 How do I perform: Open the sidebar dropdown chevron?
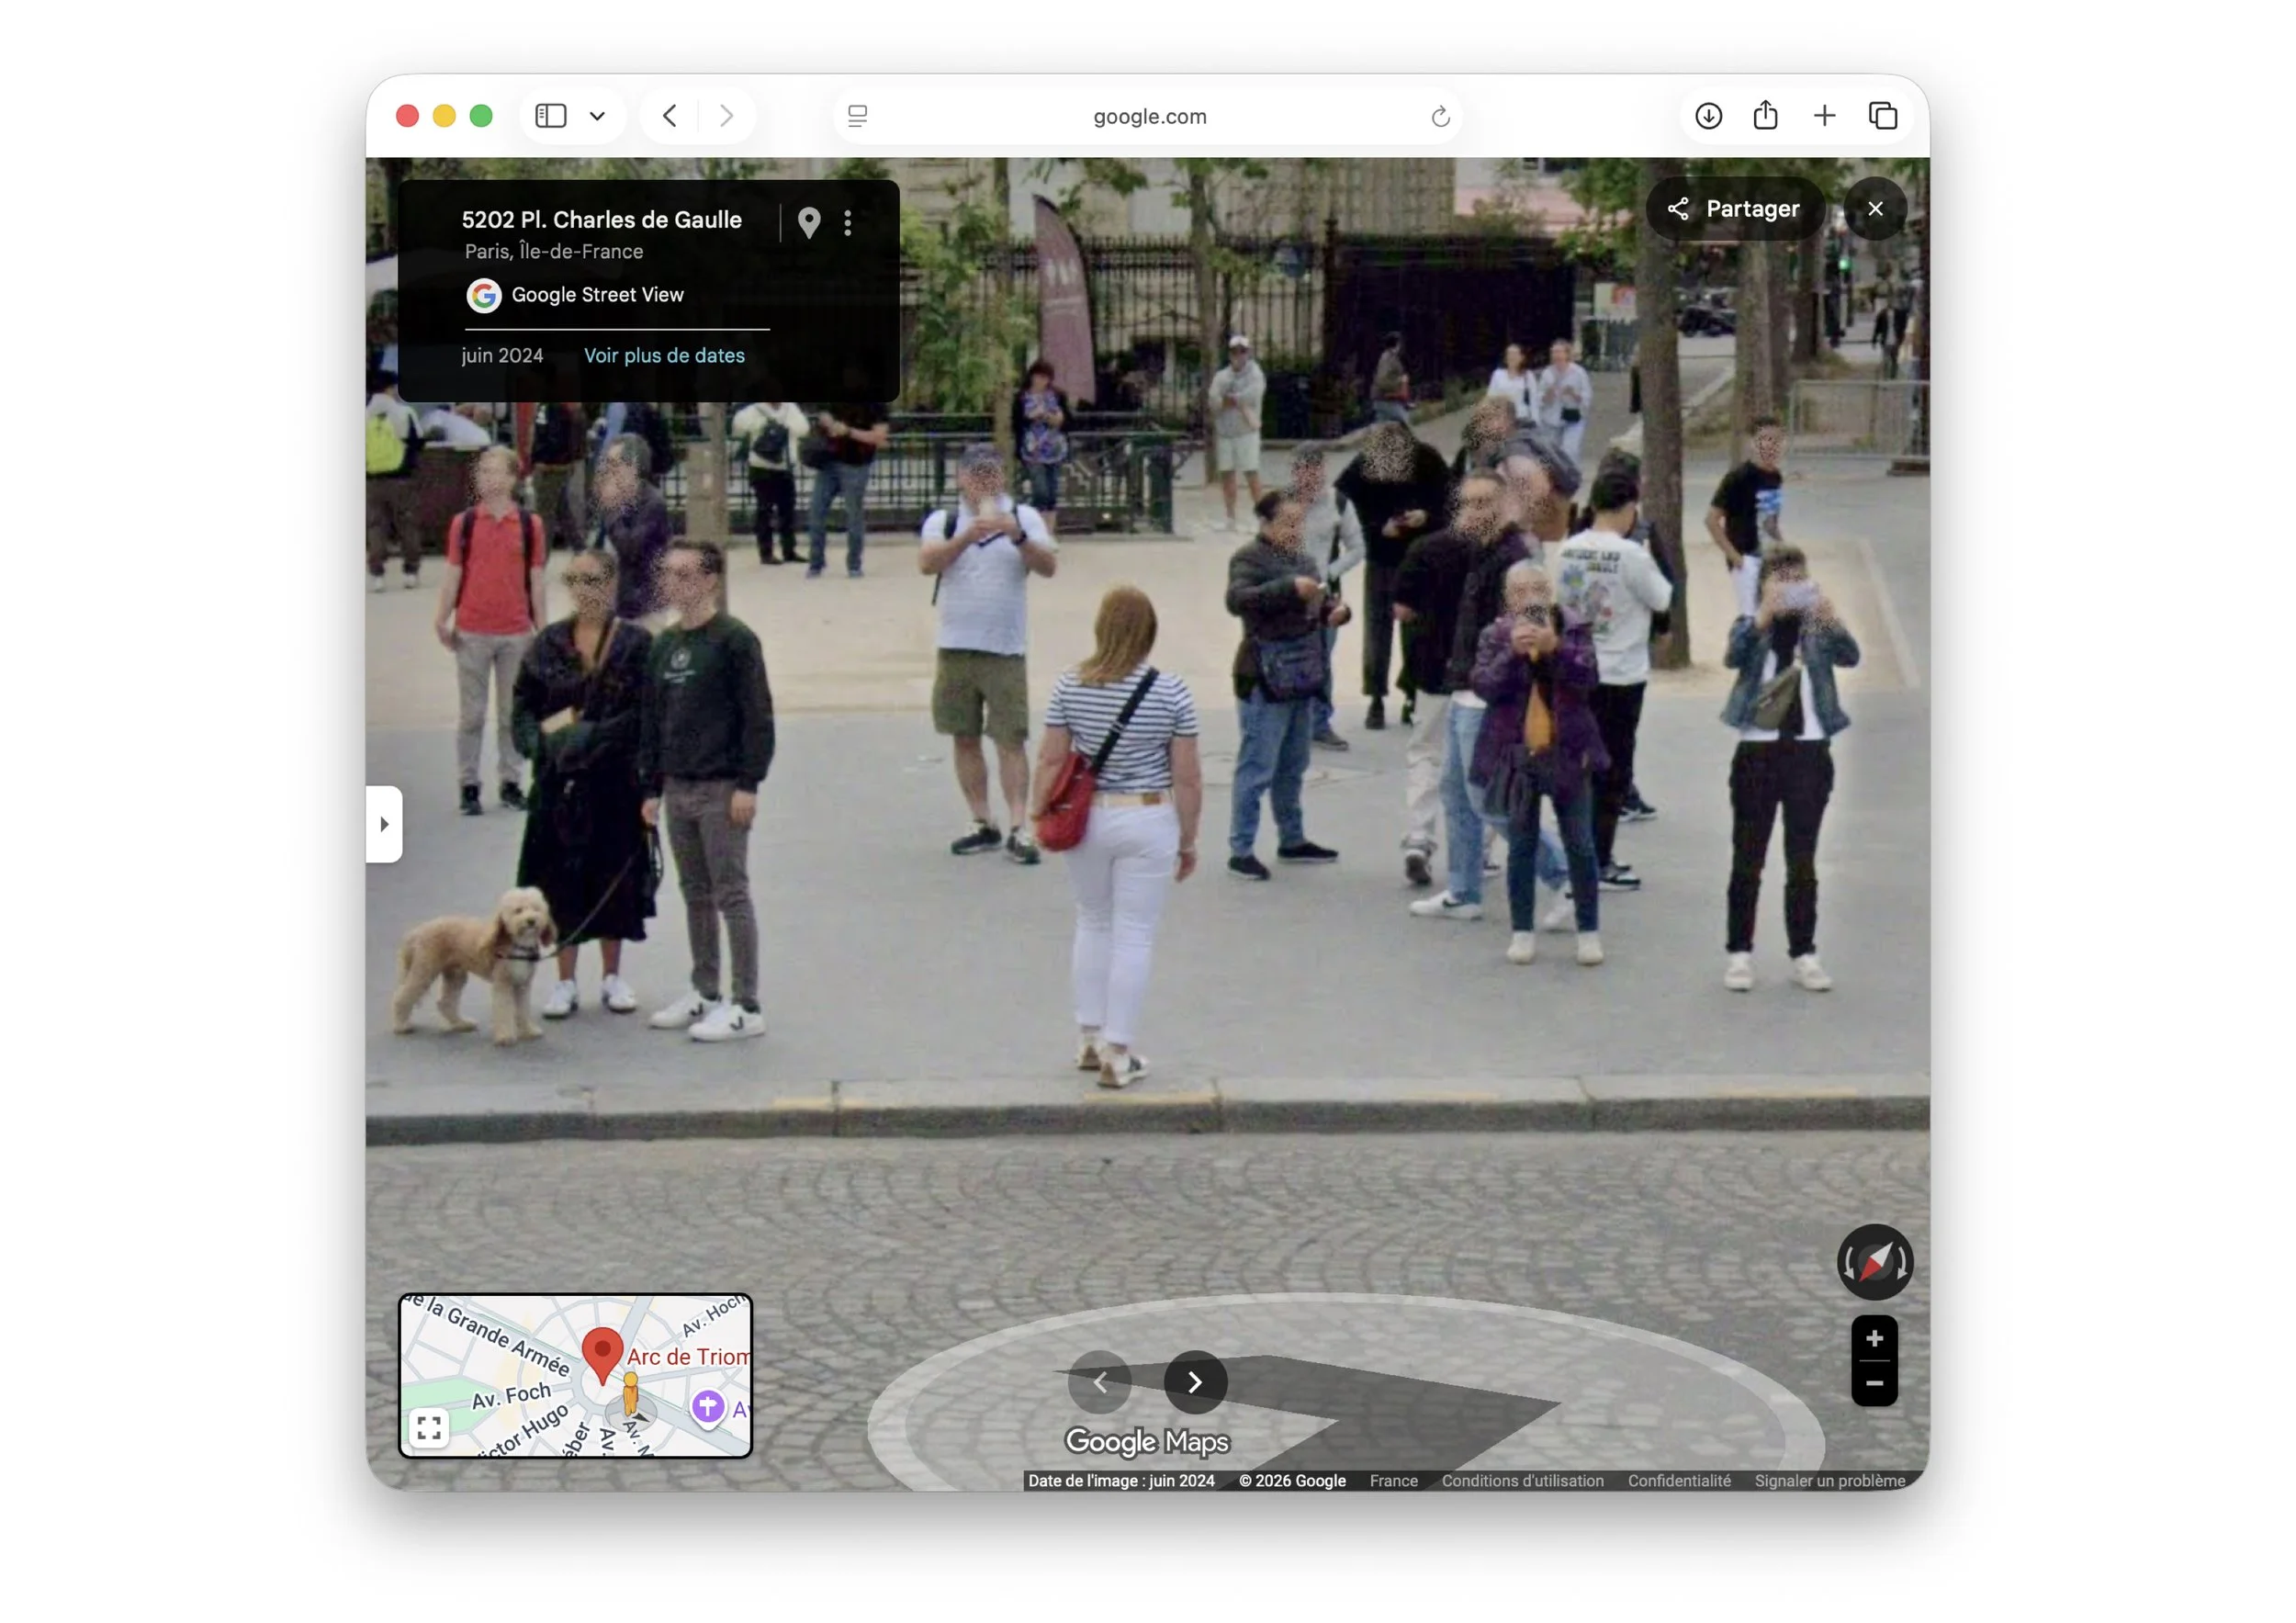(x=597, y=116)
